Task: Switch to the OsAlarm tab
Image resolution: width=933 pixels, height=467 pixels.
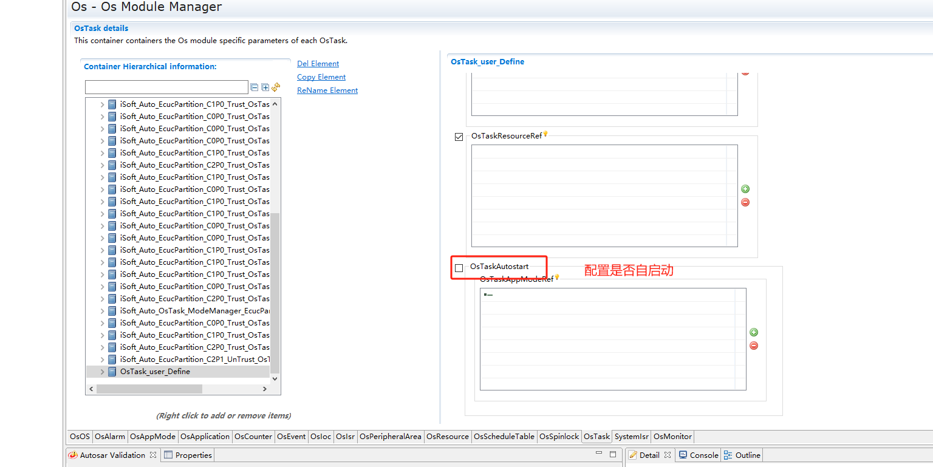Action: click(x=110, y=437)
